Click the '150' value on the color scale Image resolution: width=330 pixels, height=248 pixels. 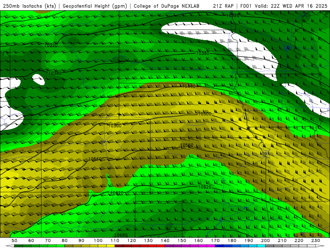[182, 241]
